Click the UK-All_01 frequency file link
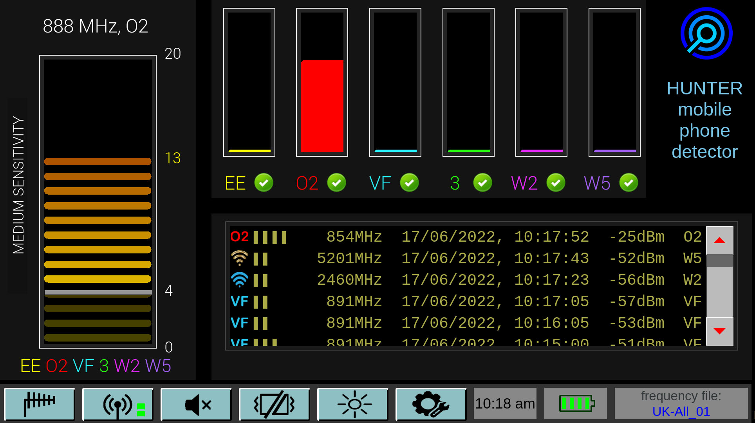The height and width of the screenshot is (423, 755). point(681,412)
